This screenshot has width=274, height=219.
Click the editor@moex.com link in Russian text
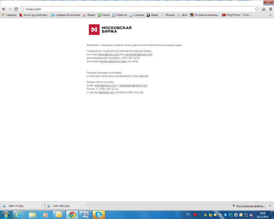108,54
